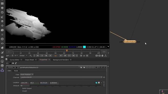Open the 3D nodes cube icon
Image resolution: width=168 pixels, height=94 pixels.
(x=2, y=30)
